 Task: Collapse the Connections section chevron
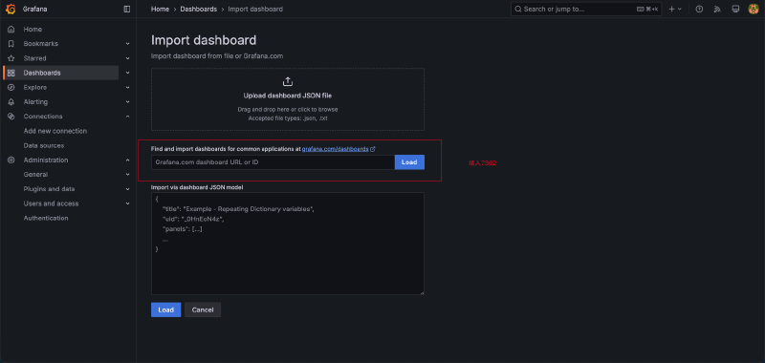(x=127, y=117)
